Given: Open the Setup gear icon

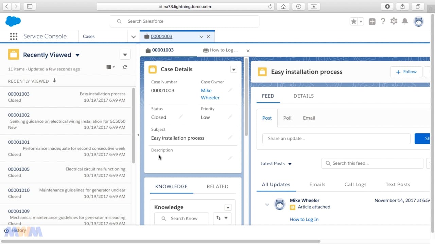Looking at the screenshot, I should point(394,21).
